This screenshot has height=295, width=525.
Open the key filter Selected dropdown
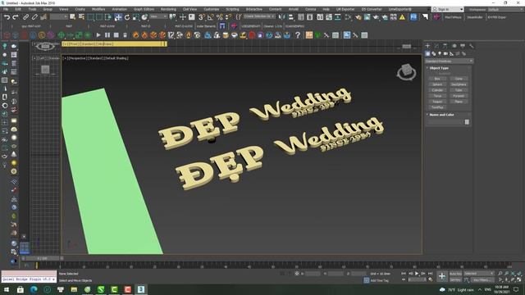coord(479,274)
